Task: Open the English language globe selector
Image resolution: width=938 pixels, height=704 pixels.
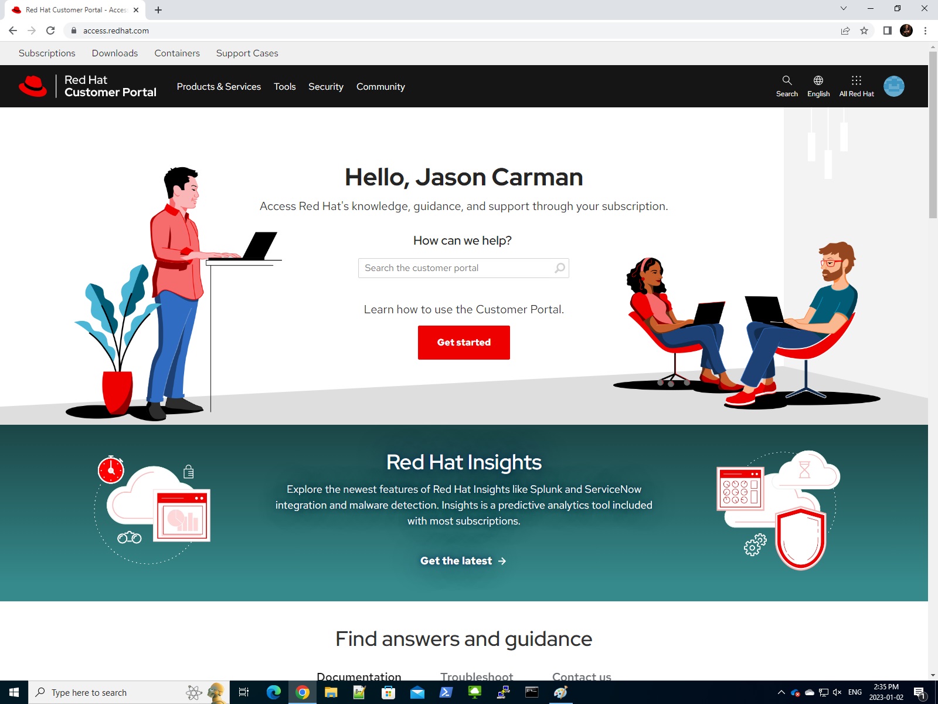Action: tap(818, 86)
